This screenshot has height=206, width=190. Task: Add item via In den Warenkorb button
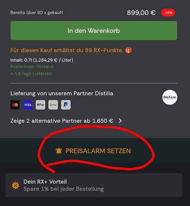tap(94, 30)
